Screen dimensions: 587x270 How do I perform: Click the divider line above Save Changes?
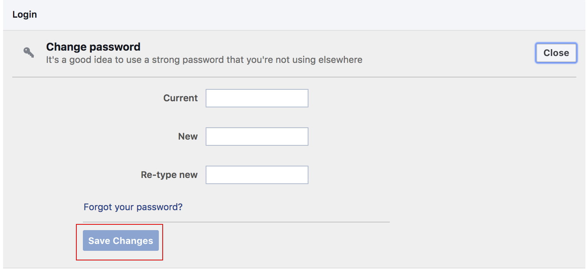pos(236,222)
